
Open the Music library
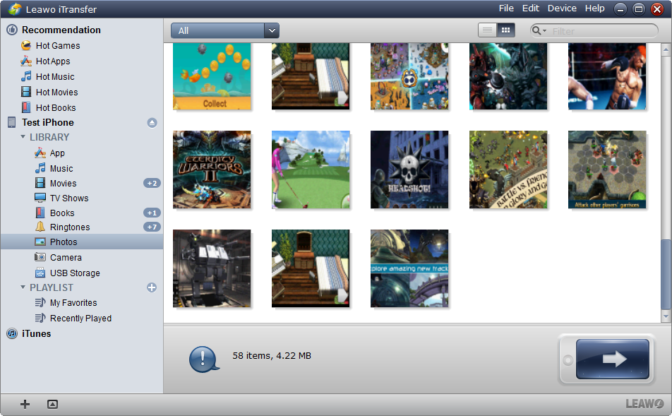pyautogui.click(x=61, y=169)
